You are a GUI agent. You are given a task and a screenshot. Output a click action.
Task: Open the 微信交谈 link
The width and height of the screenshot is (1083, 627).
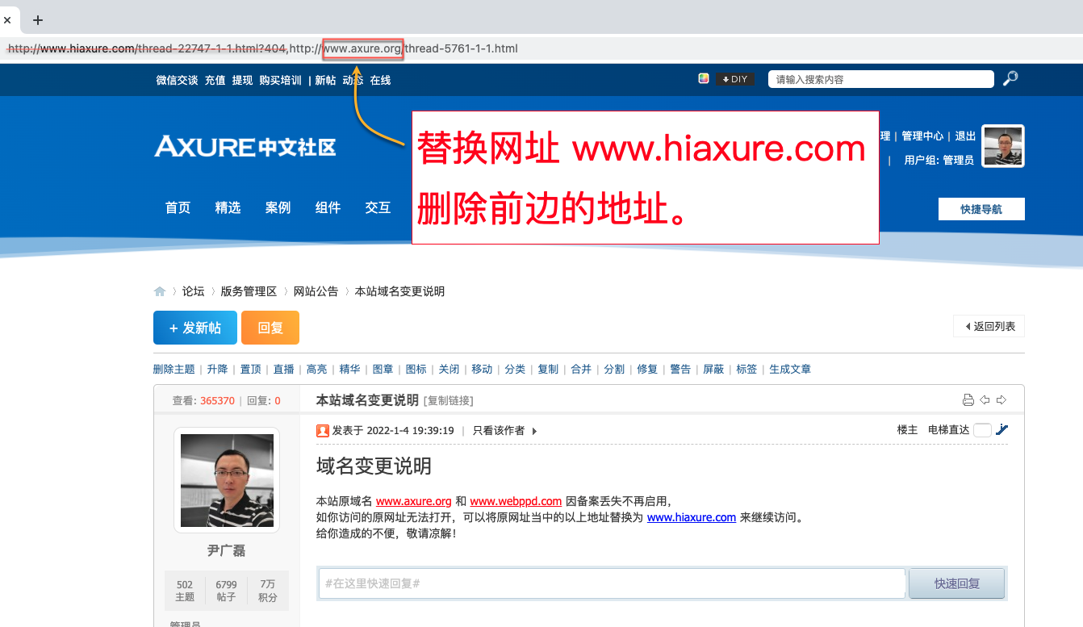(177, 80)
